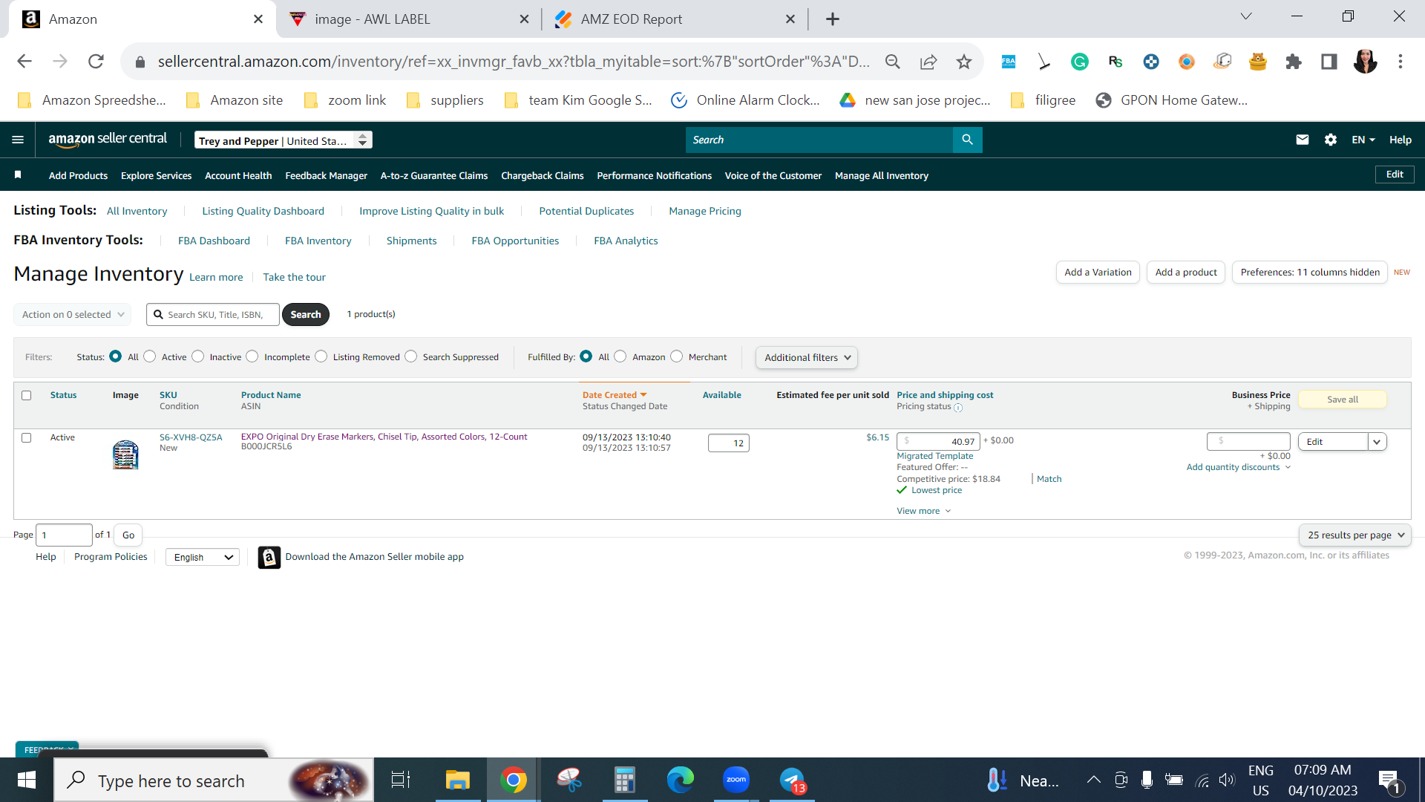Image resolution: width=1425 pixels, height=802 pixels.
Task: Expand the Additional filters dropdown
Action: coord(807,357)
